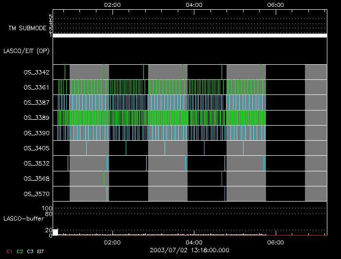Click the OS_3387 row label

(37, 102)
